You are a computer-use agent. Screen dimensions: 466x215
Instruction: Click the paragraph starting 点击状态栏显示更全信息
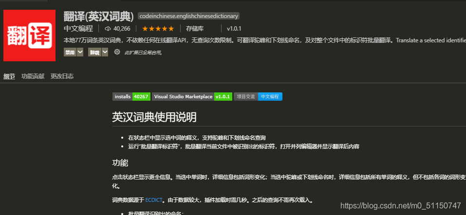(x=289, y=181)
